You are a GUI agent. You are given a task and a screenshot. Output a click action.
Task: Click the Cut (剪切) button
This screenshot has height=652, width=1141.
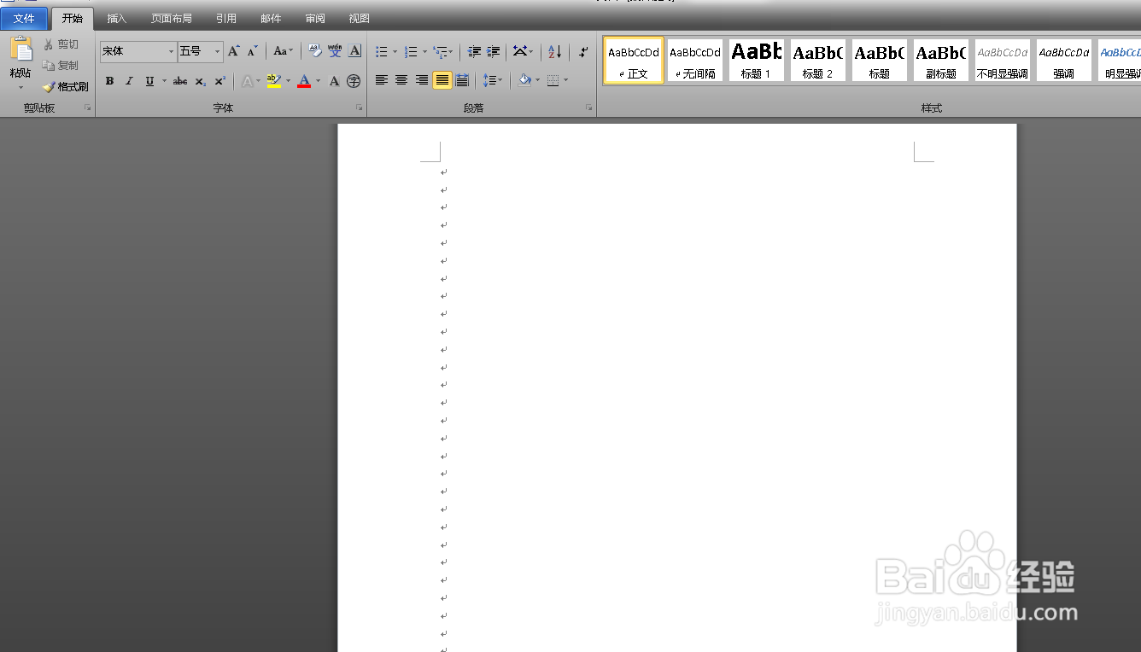click(61, 44)
